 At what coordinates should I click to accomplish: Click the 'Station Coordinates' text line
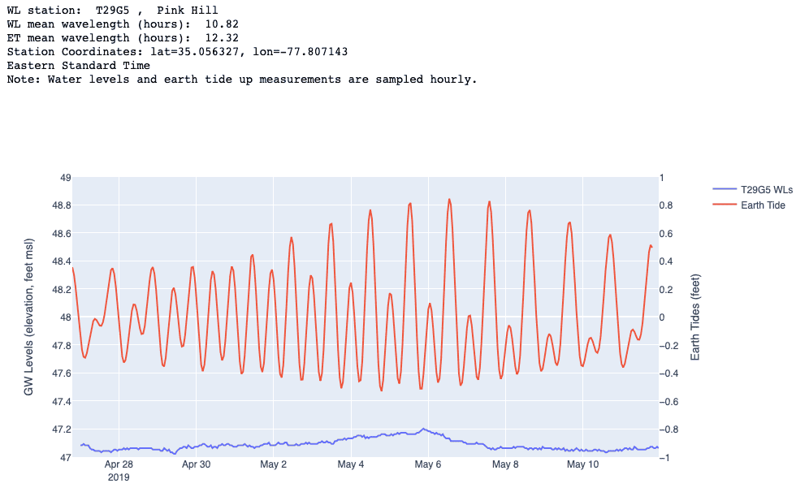click(177, 51)
